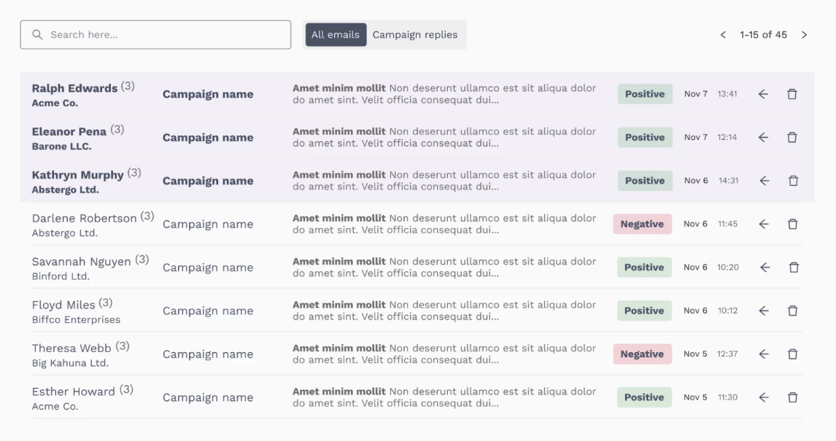Image resolution: width=836 pixels, height=441 pixels.
Task: Switch to Campaign replies tab
Action: (415, 34)
